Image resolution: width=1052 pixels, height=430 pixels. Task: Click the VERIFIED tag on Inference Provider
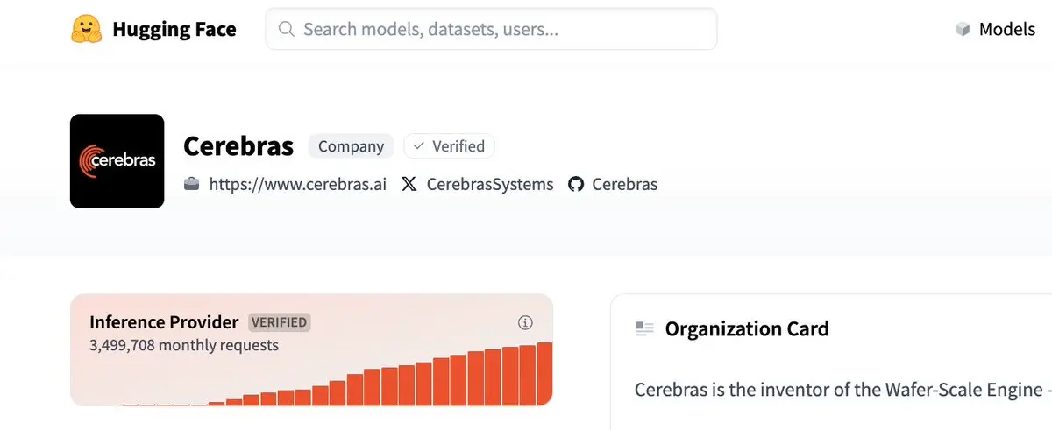(x=280, y=322)
